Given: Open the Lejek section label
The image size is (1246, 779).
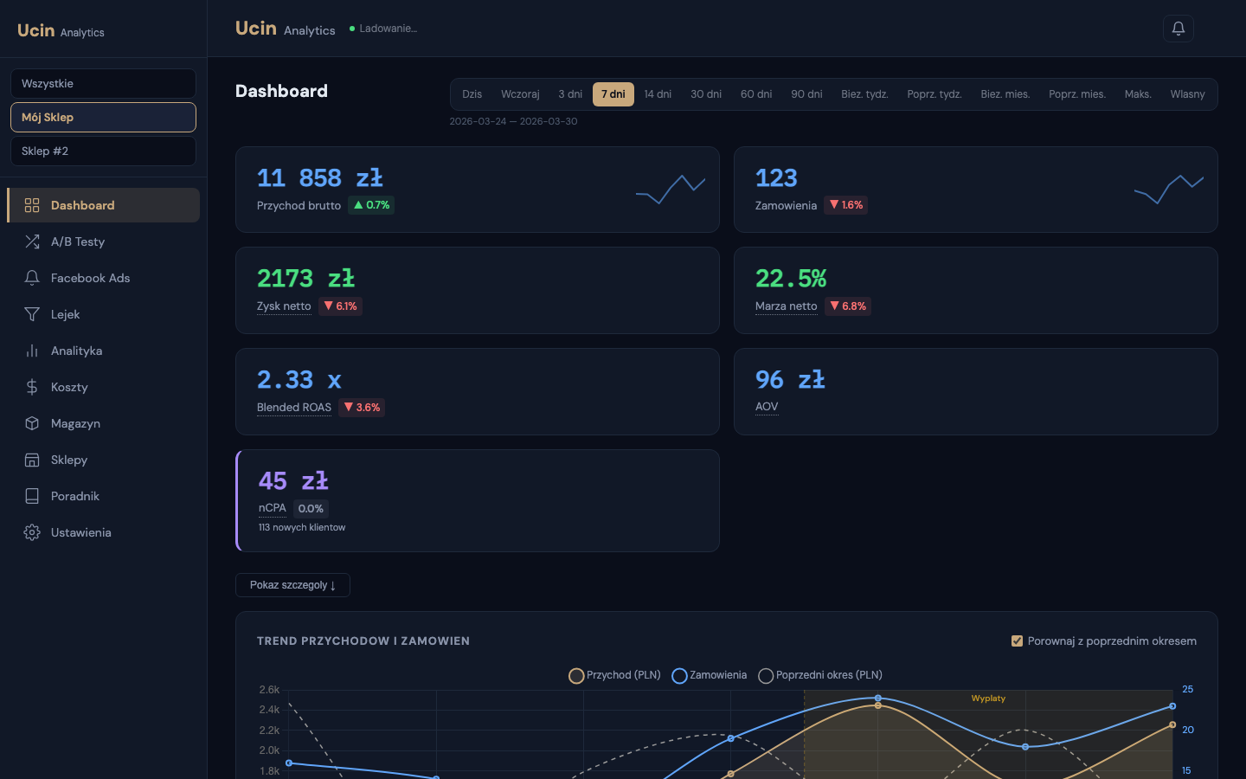Looking at the screenshot, I should tap(66, 314).
